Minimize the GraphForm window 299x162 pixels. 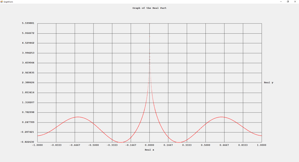point(281,1)
